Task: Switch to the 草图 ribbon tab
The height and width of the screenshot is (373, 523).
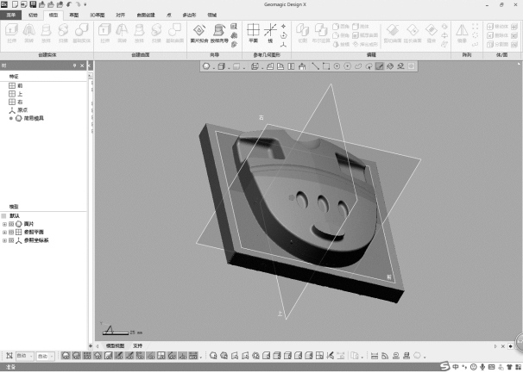Action: (x=74, y=15)
